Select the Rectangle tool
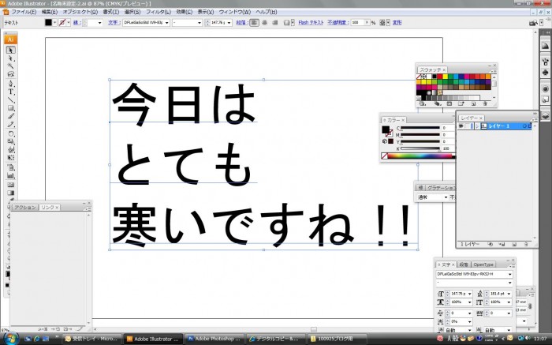The height and width of the screenshot is (345, 552). point(11,108)
